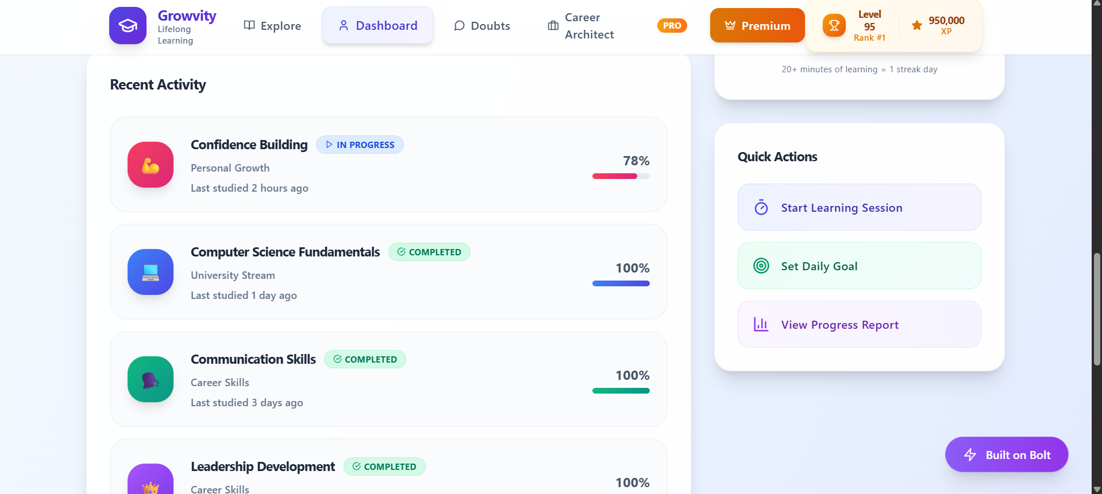
Task: Go to Career Architect
Action: coord(581,26)
